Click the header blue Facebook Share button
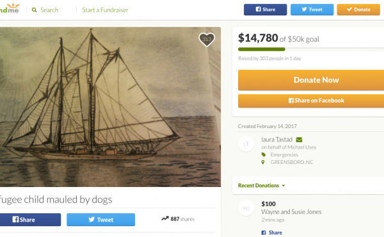This screenshot has width=384, height=237. tap(265, 10)
